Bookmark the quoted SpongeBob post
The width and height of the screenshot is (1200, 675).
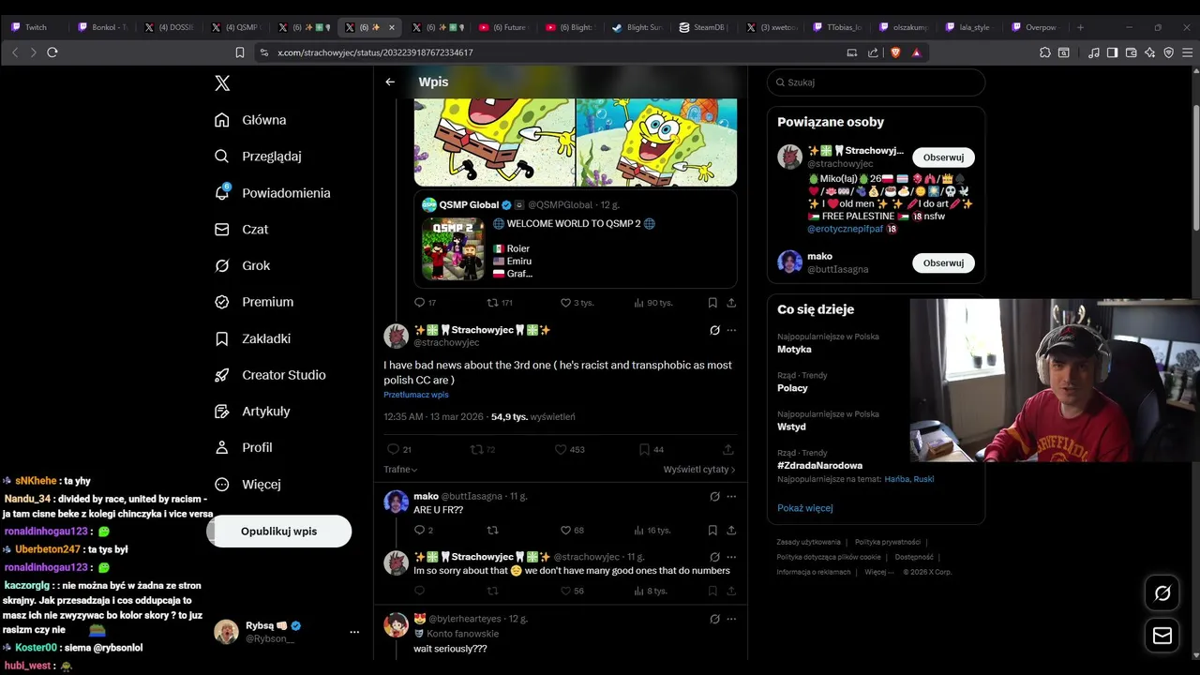[x=712, y=303]
